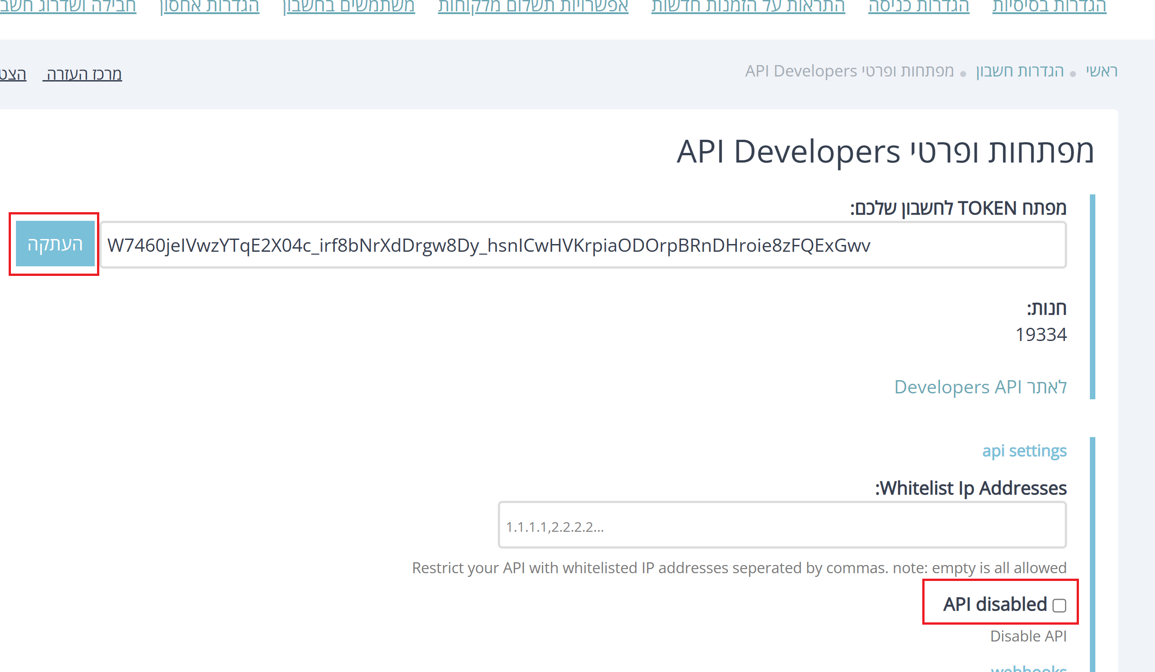
Task: Open the לאתר Developers API link
Action: click(x=980, y=387)
